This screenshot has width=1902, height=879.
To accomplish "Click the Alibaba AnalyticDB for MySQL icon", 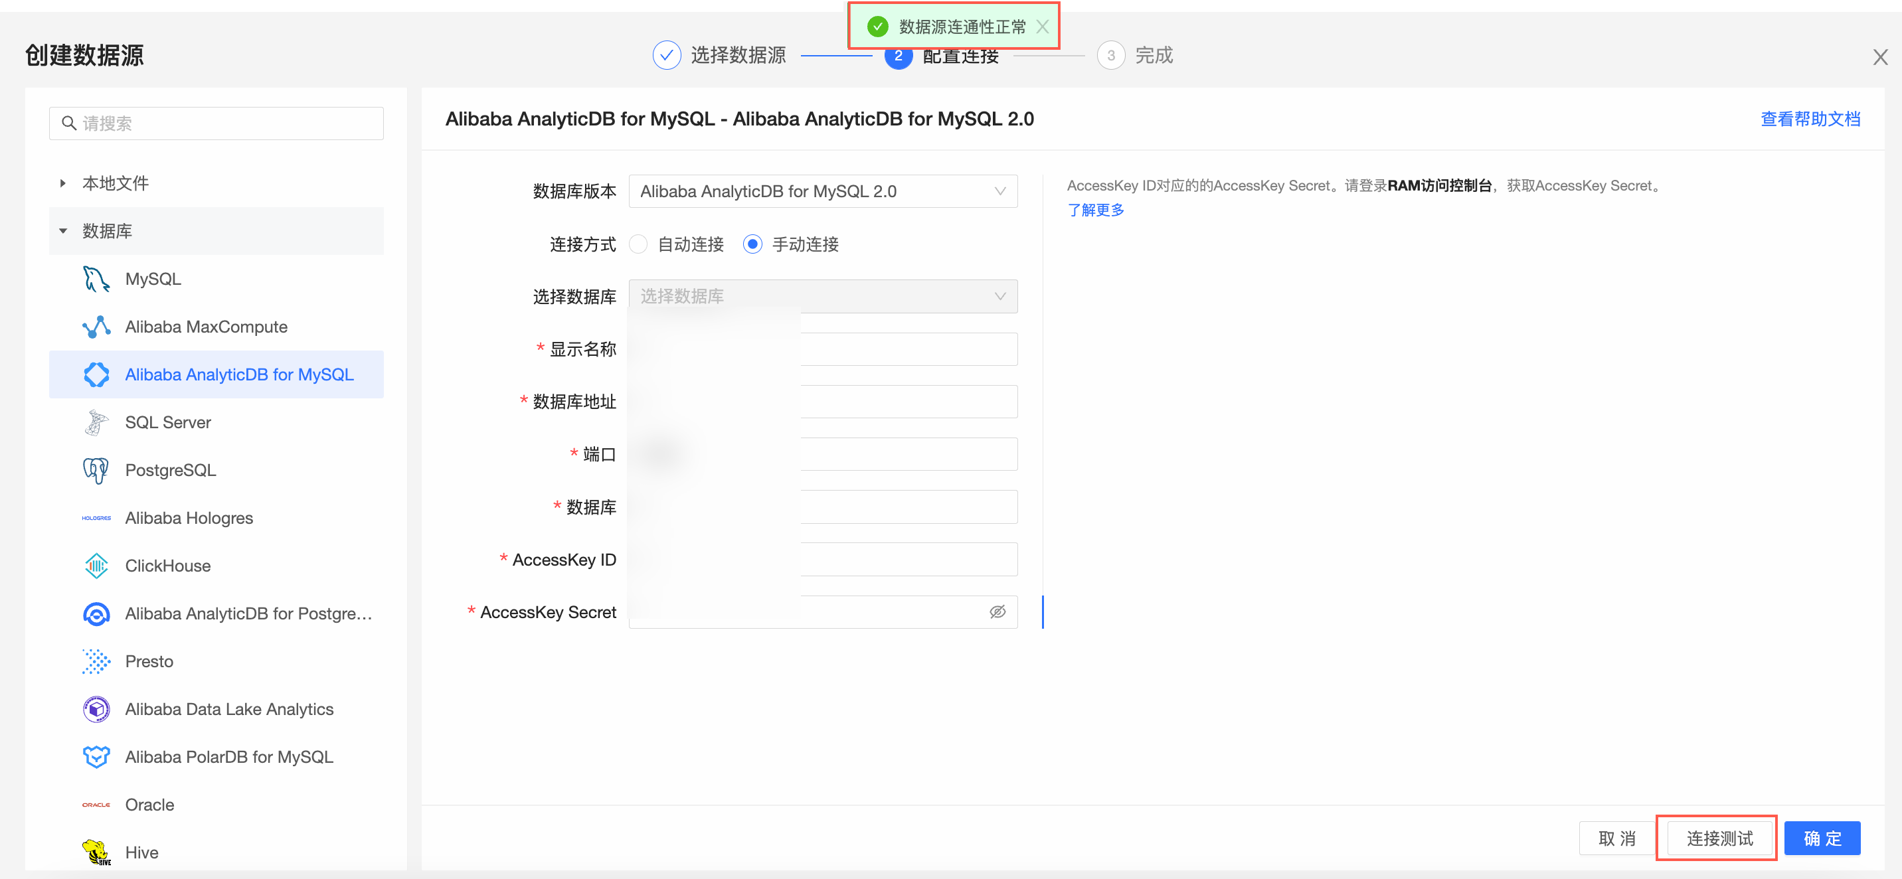I will tap(96, 375).
